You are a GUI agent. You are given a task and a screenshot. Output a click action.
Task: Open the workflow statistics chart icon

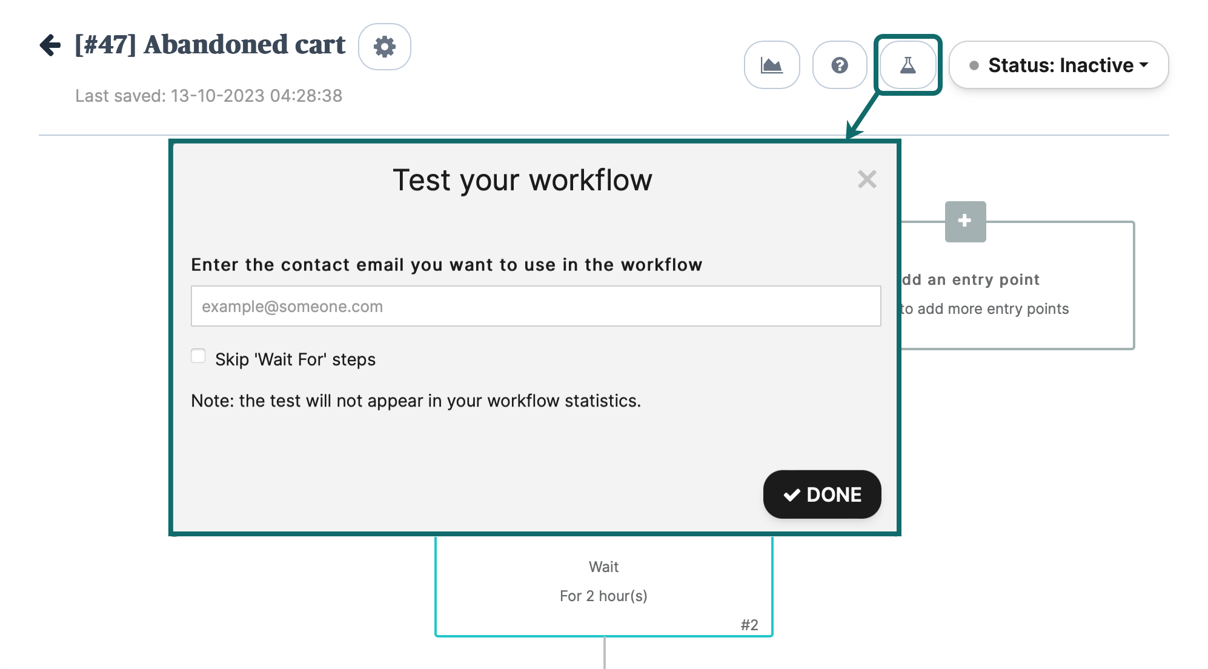coord(771,65)
